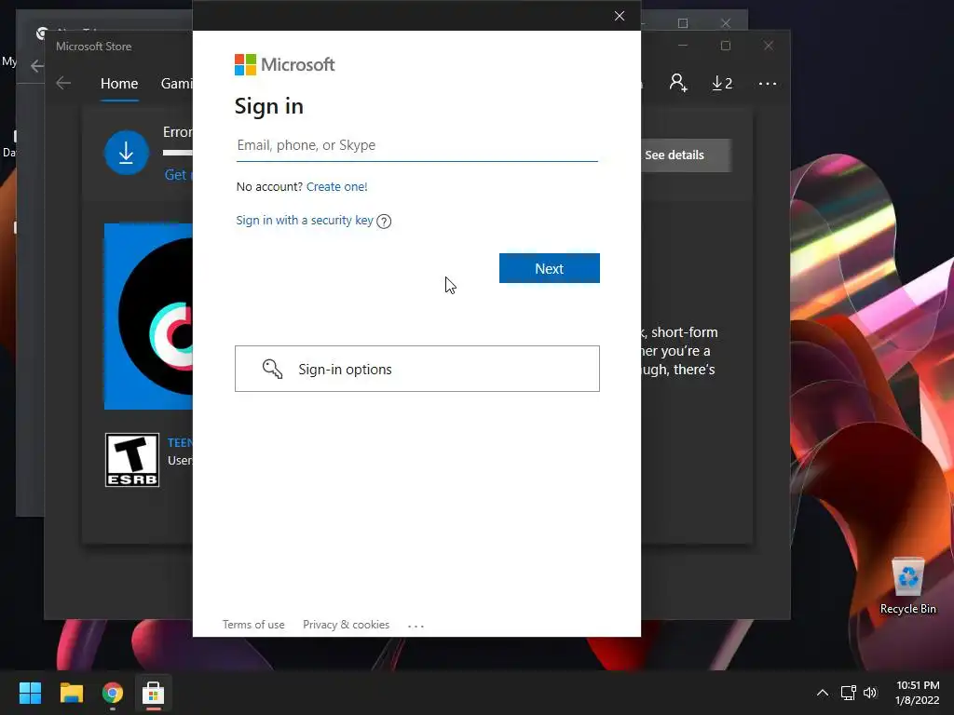
Task: Click the blue Next button
Action: [x=550, y=268]
